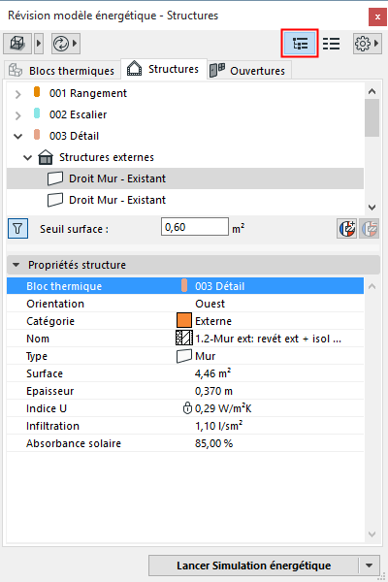The width and height of the screenshot is (388, 582).
Task: Expand the 001 Rangement tree node
Action: coord(17,94)
